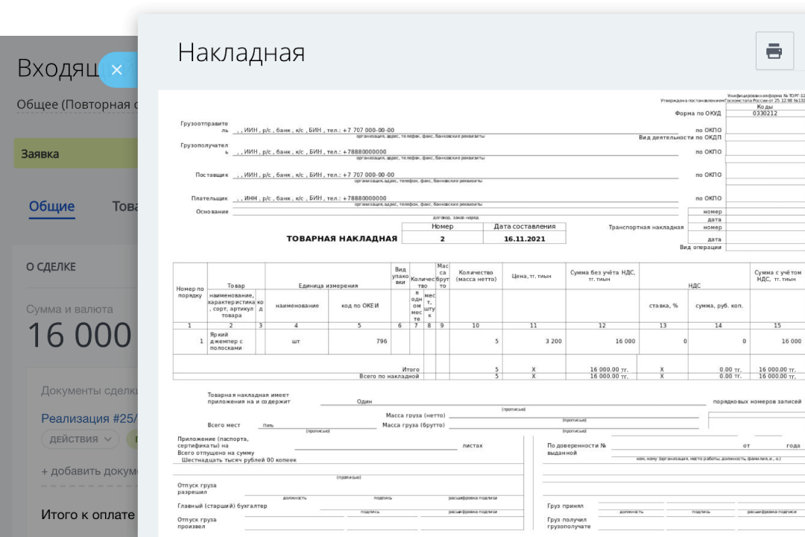Click the Масса груза (брутто) label

click(x=413, y=425)
